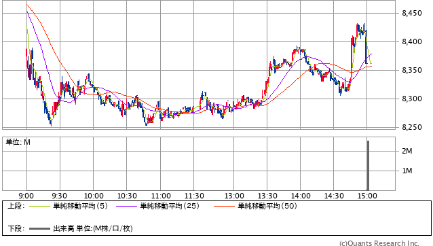Image resolution: width=433 pixels, height=246 pixels.
Task: Click the 8,250 price axis label
Action: (412, 128)
